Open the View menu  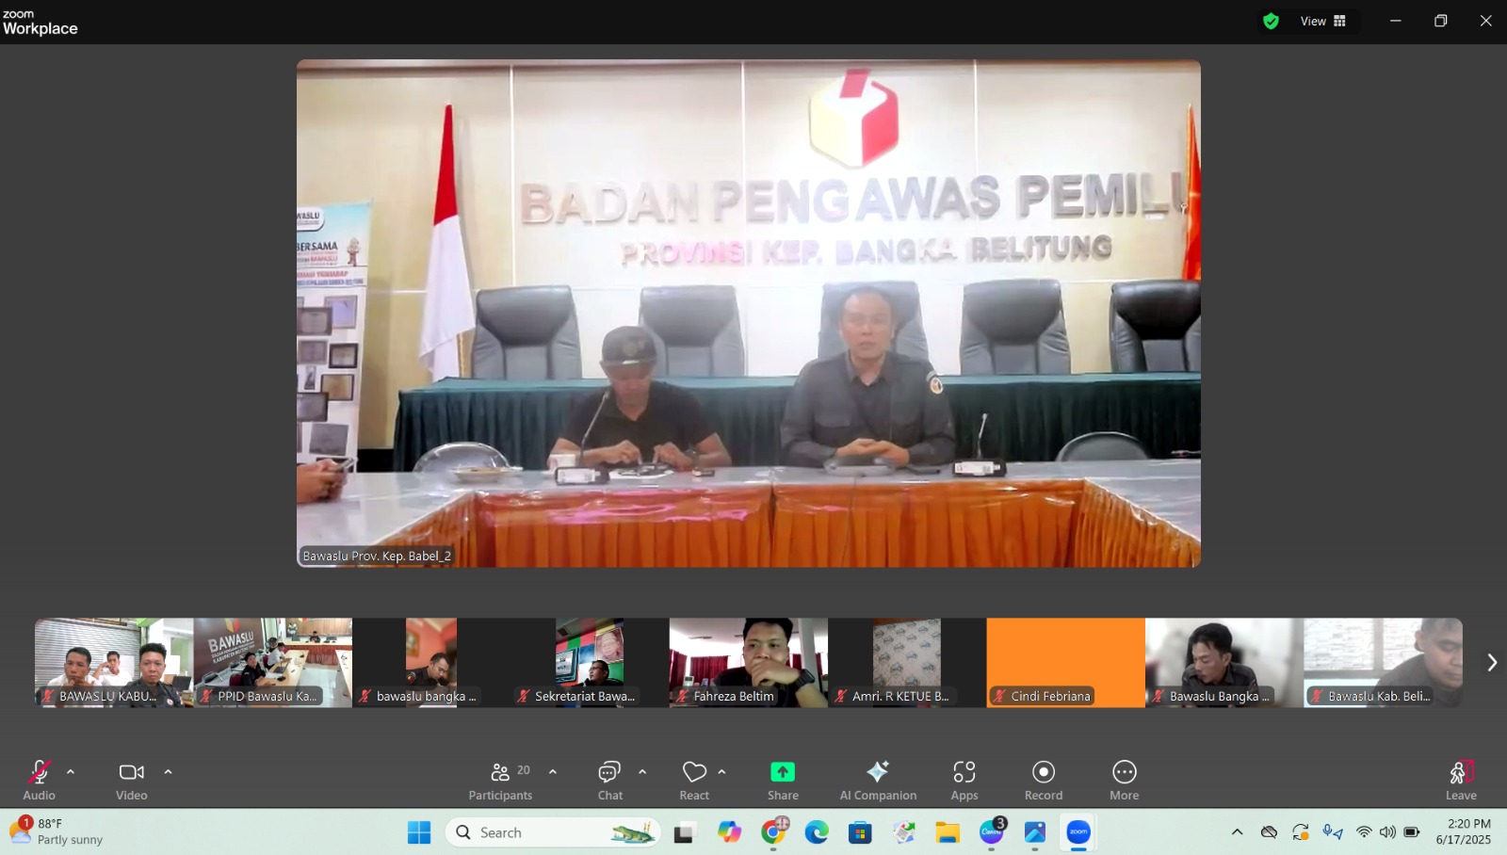1311,20
